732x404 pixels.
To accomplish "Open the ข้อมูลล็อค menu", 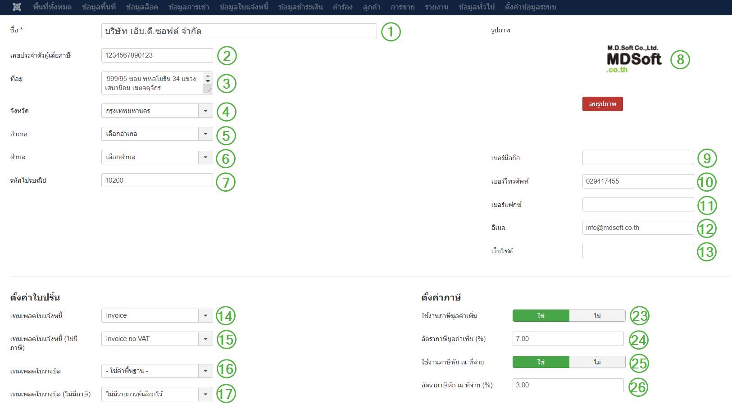I will pyautogui.click(x=142, y=7).
